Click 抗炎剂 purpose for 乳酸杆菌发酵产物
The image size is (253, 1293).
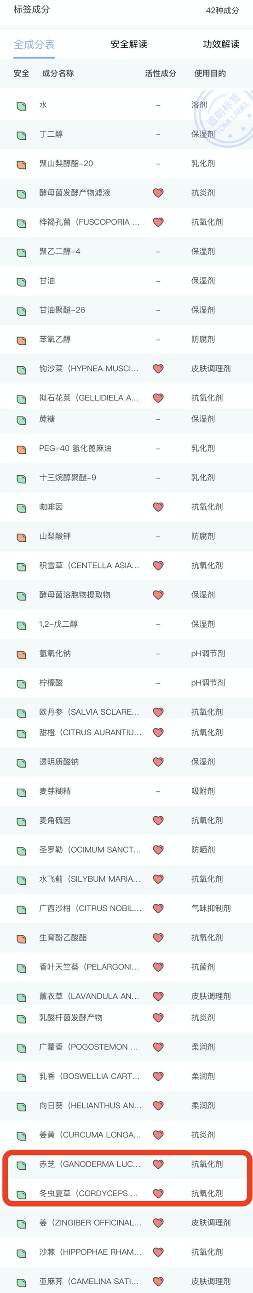[x=203, y=1017]
